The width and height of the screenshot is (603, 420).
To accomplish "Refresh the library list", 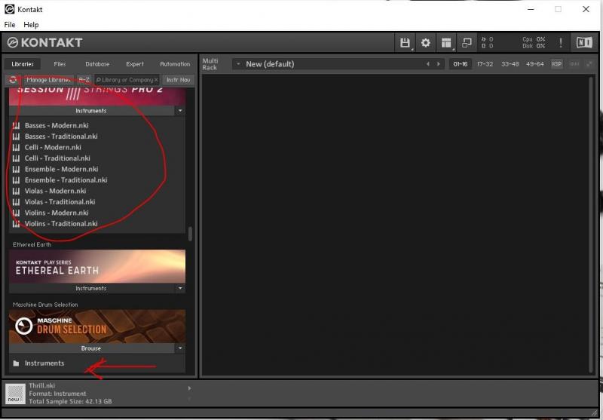I will (x=13, y=80).
